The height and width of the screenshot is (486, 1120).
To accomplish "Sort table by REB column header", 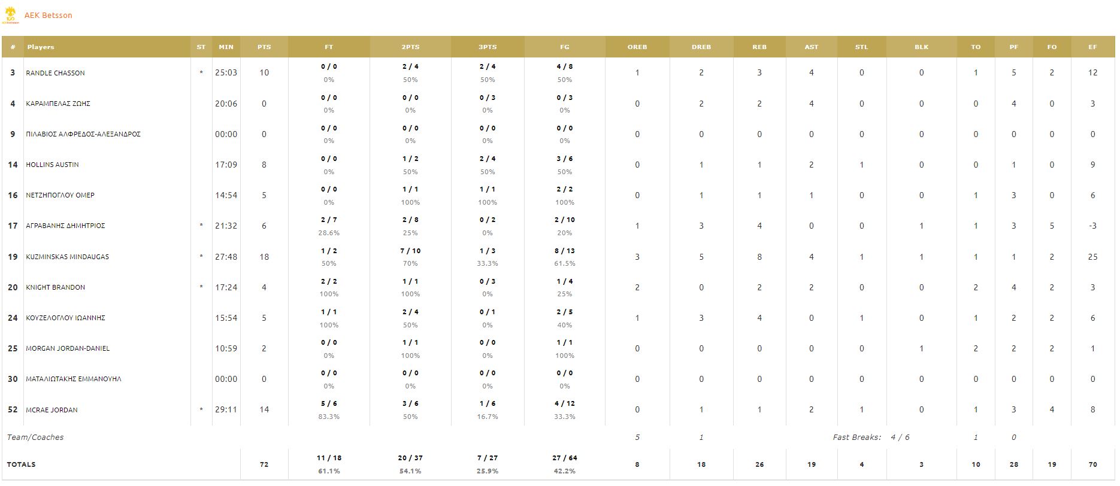I will 759,47.
